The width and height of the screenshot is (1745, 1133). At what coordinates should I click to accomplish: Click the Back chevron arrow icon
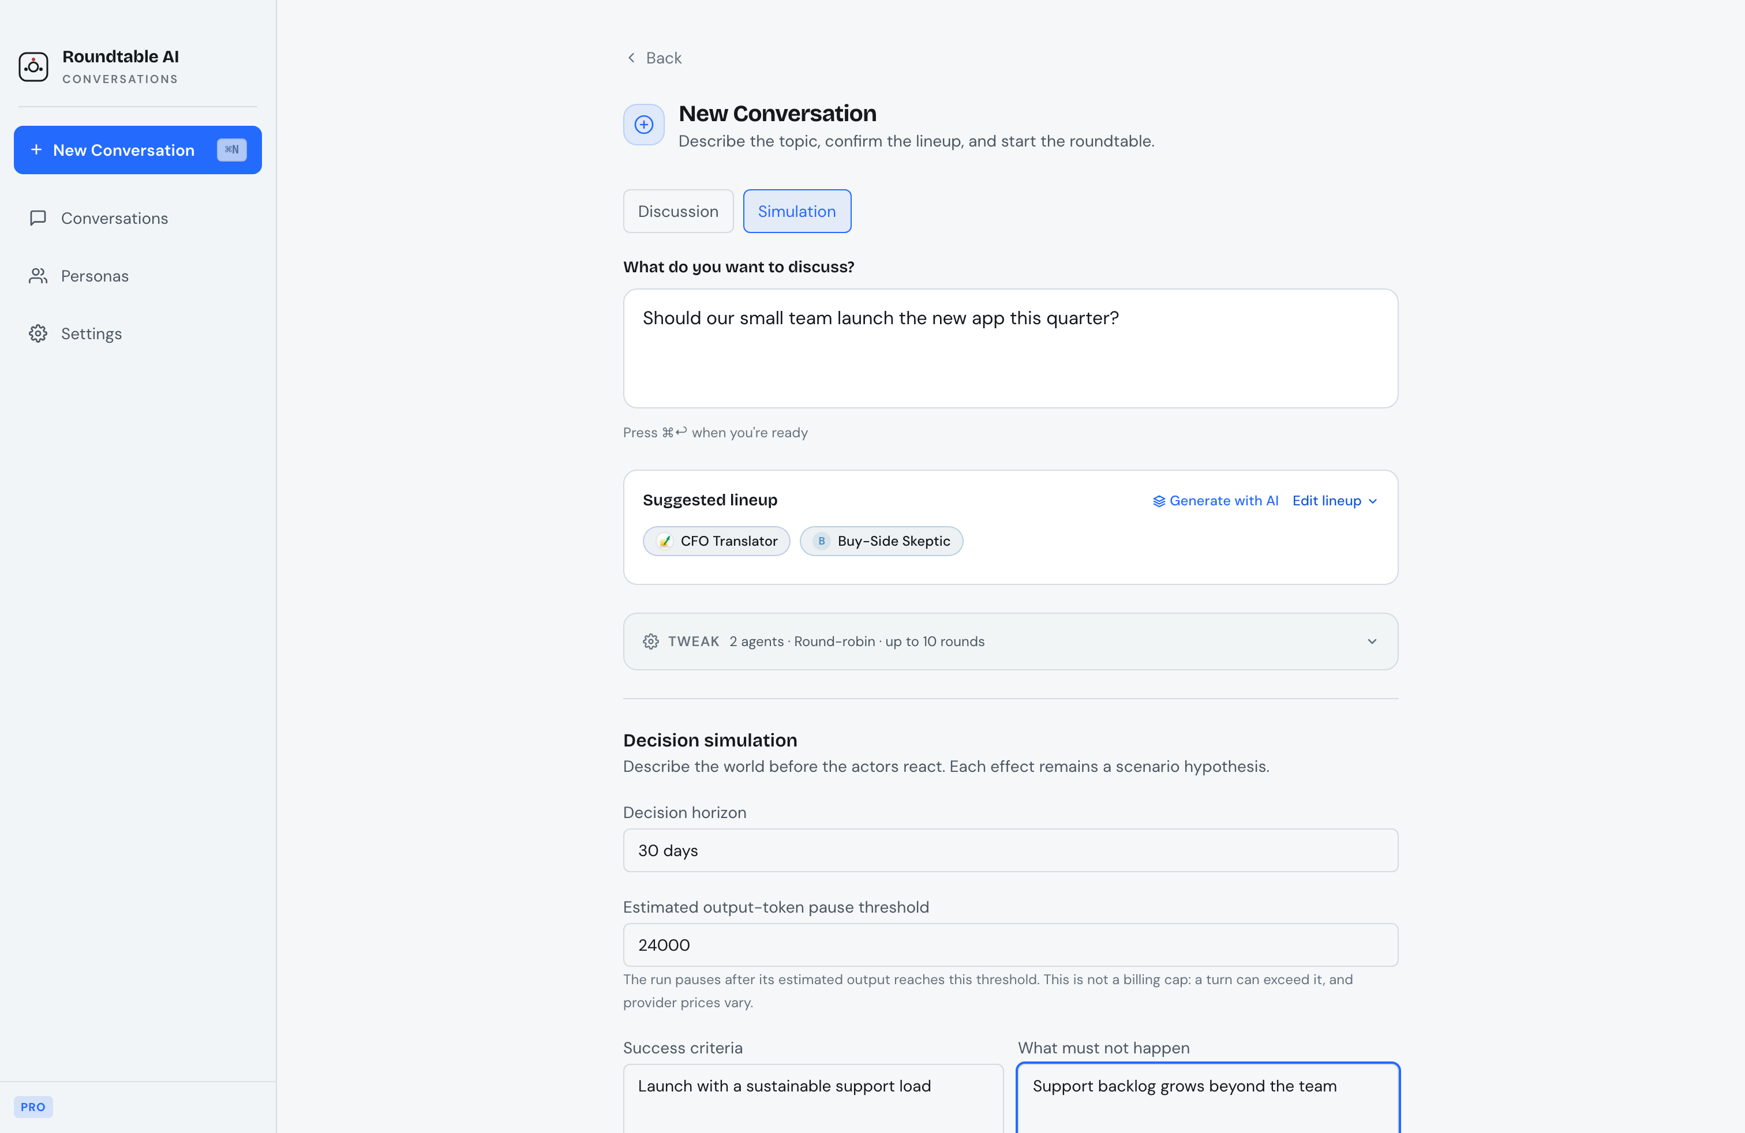(631, 58)
